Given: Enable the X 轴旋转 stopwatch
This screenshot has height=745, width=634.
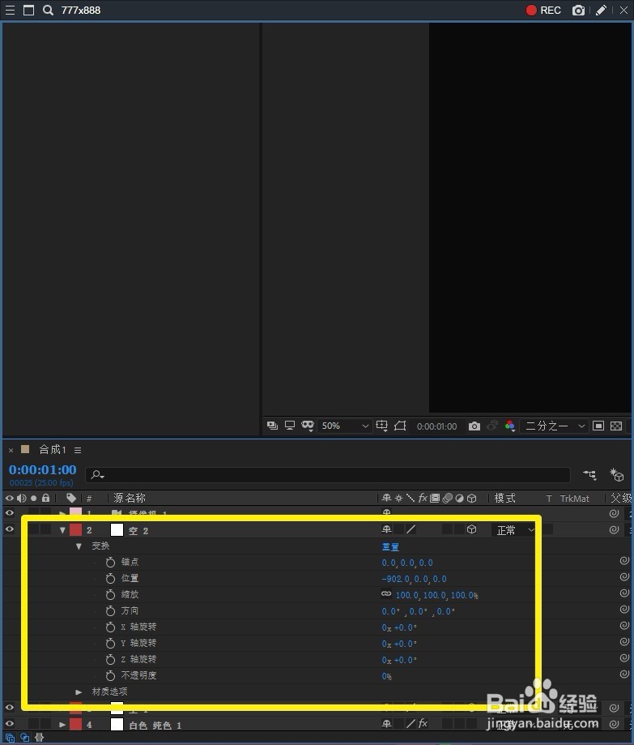Looking at the screenshot, I should pos(110,627).
